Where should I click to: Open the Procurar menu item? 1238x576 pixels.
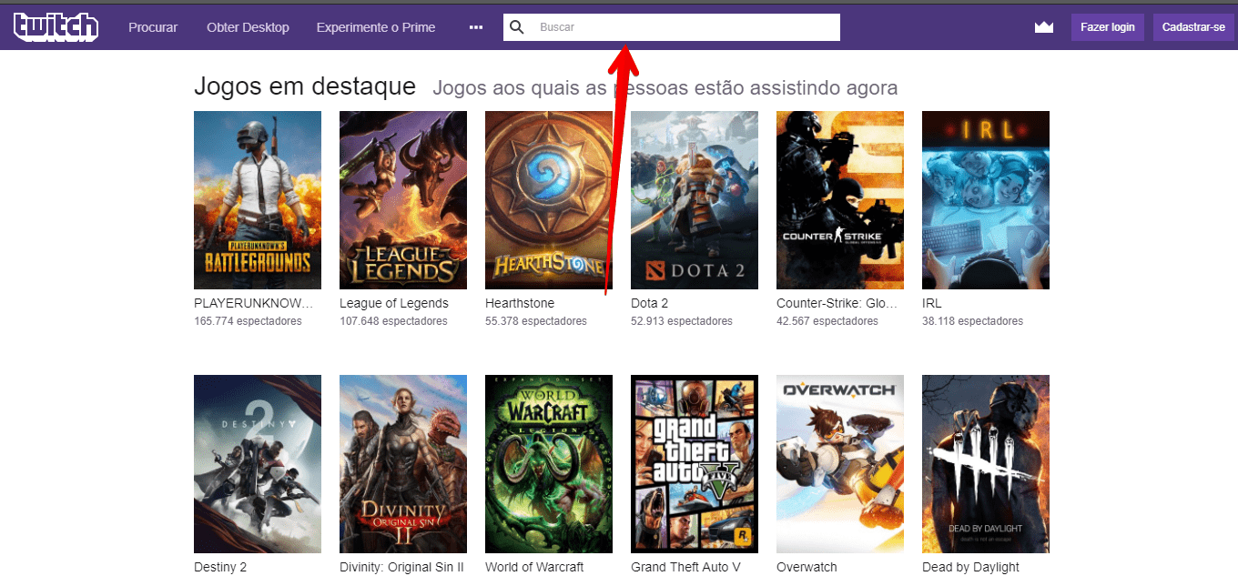pos(153,27)
